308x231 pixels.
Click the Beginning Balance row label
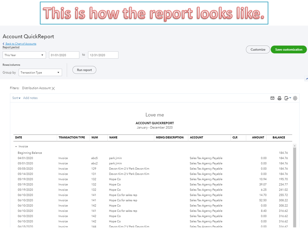click(30, 153)
